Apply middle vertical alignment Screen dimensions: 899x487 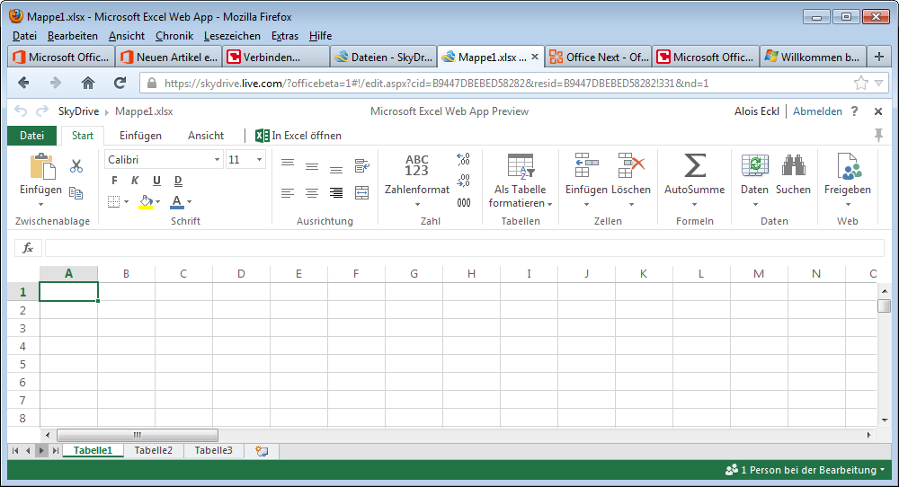[x=312, y=167]
